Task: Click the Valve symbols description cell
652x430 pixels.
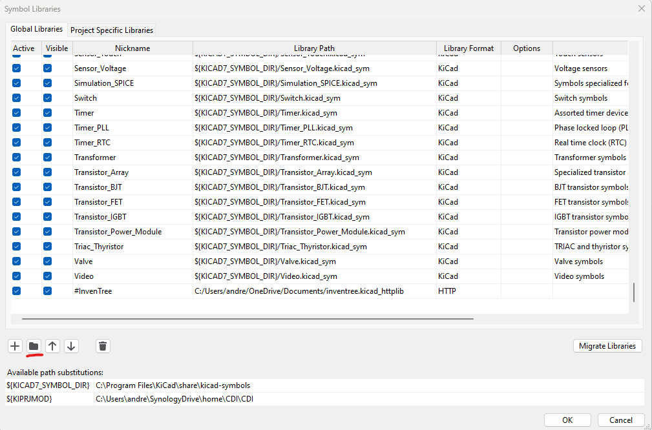Action: click(591, 261)
